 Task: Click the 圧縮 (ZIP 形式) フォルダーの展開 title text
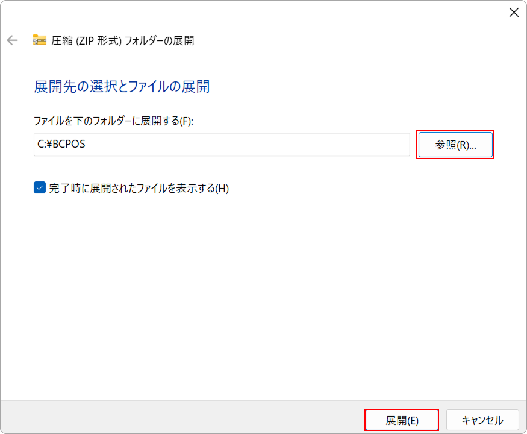tap(123, 40)
